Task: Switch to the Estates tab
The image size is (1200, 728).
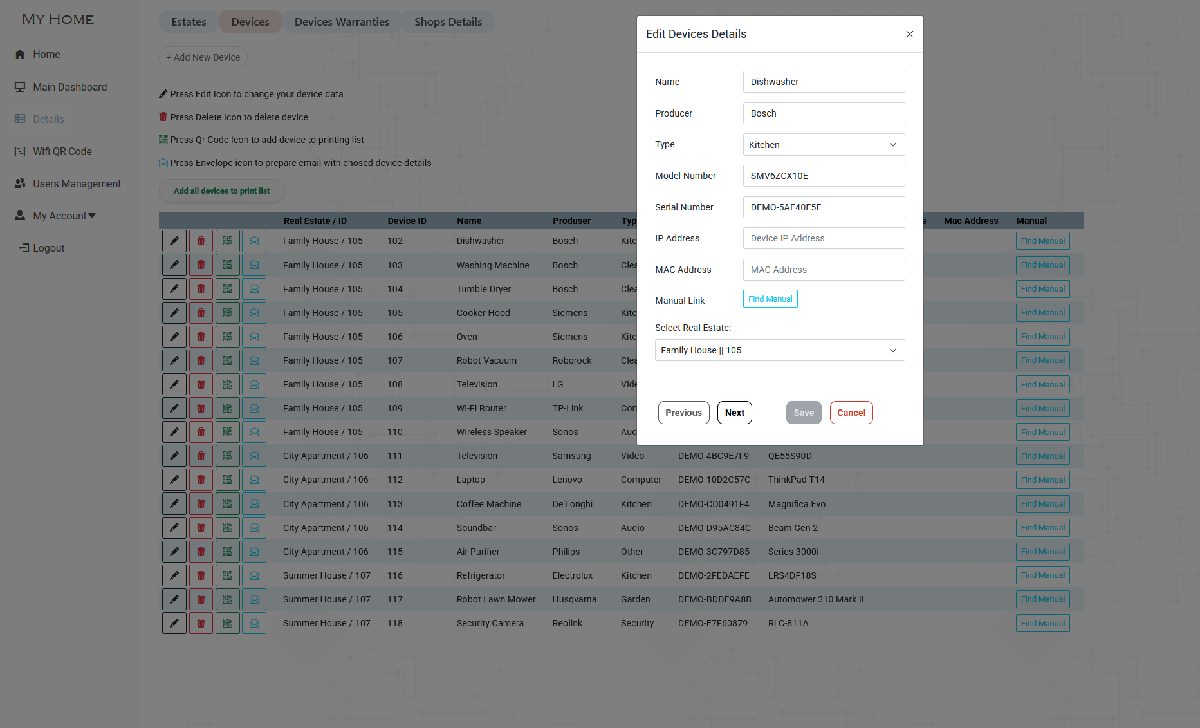Action: coord(189,22)
